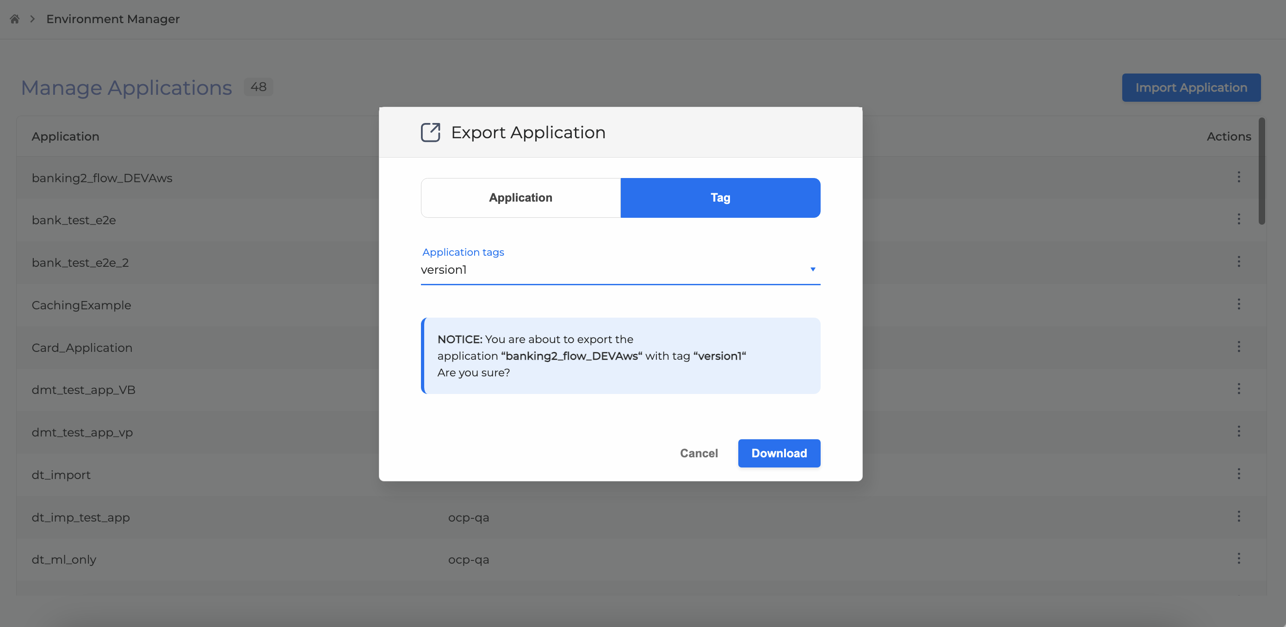1286x627 pixels.
Task: Click the Environment Manager breadcrumb
Action: pos(113,19)
